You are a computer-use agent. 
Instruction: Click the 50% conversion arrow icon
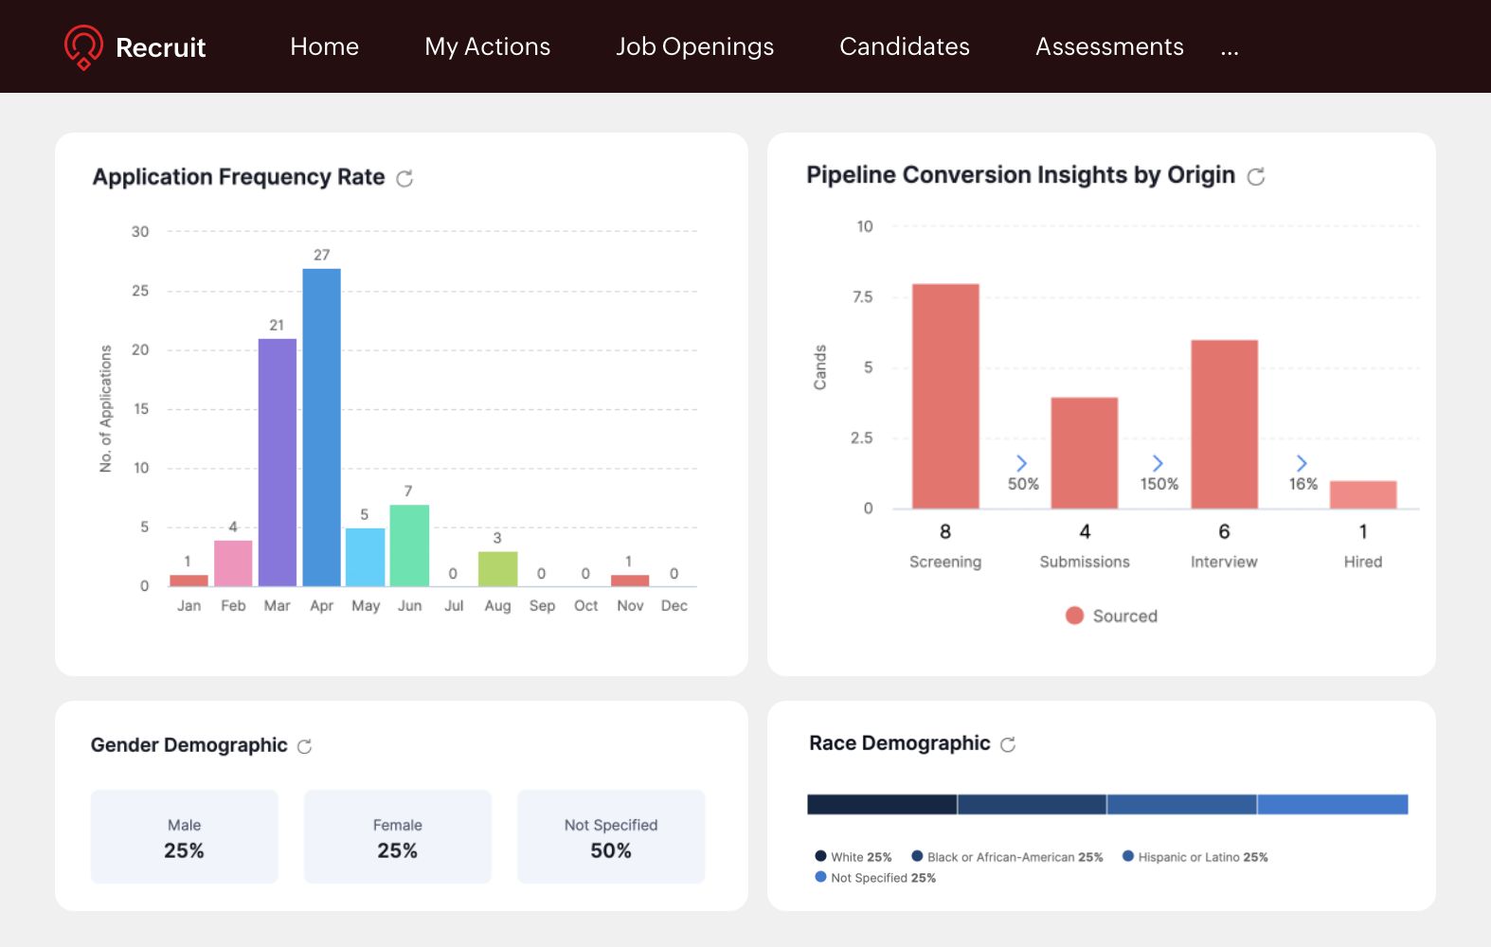pos(1021,463)
